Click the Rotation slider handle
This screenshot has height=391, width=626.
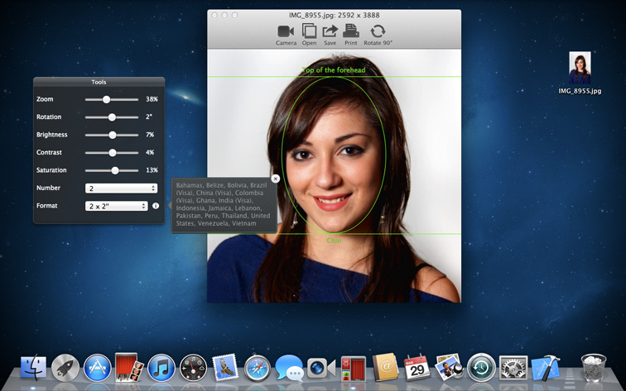click(112, 117)
